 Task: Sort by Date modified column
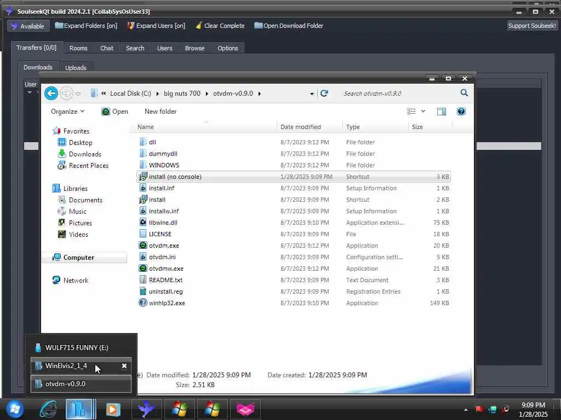tap(310, 127)
